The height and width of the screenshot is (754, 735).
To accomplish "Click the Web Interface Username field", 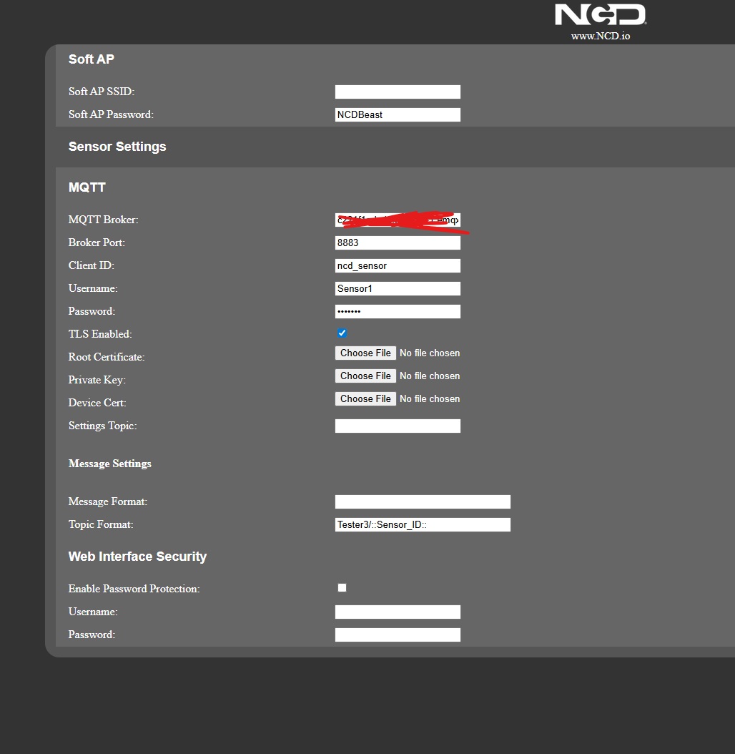I will coord(398,612).
